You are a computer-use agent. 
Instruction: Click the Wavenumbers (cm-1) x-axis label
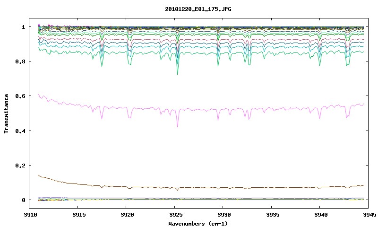(198, 223)
